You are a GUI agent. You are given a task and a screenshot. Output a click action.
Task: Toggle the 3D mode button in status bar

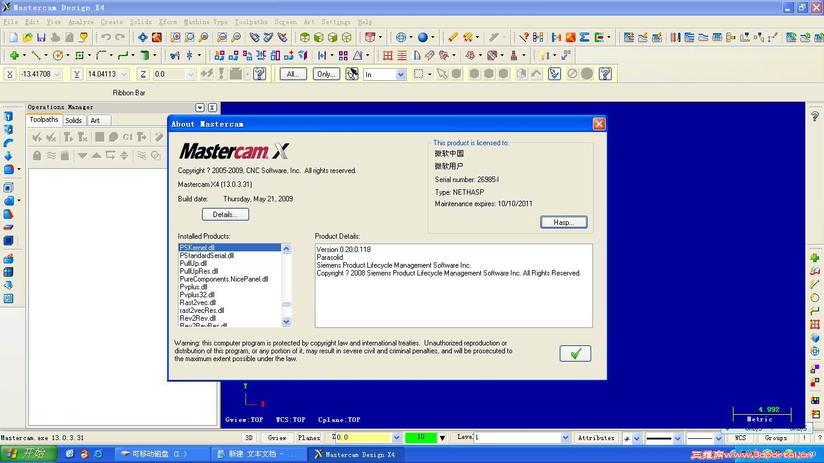tap(249, 438)
